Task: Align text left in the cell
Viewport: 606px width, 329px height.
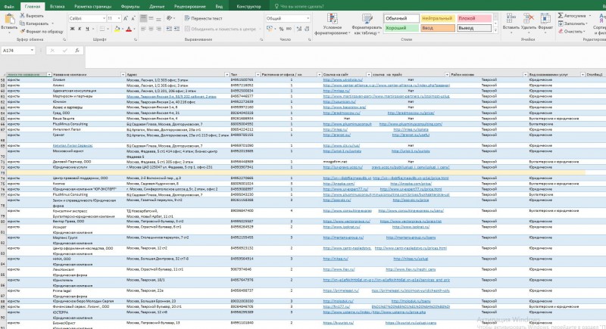Action: (x=143, y=29)
